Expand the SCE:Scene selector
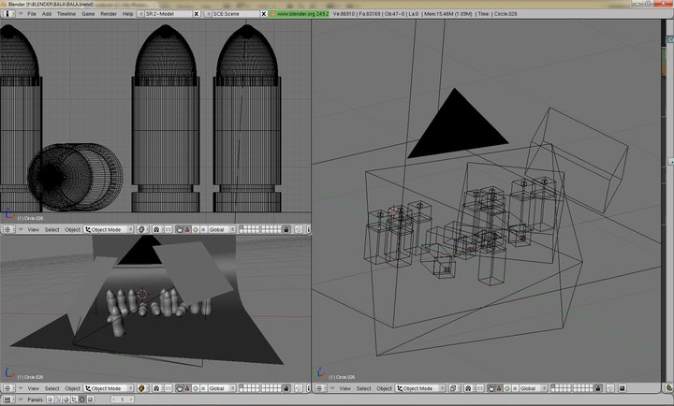 [x=210, y=15]
